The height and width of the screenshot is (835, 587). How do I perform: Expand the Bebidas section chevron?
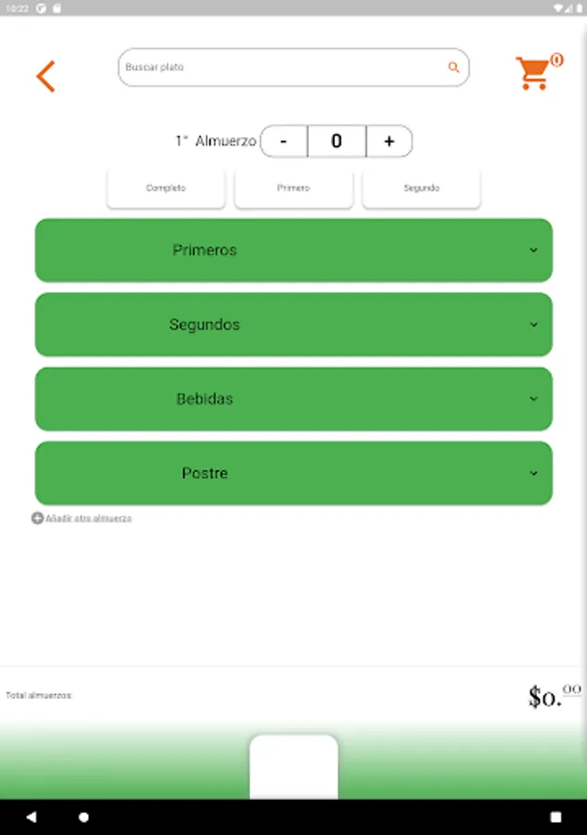tap(533, 399)
